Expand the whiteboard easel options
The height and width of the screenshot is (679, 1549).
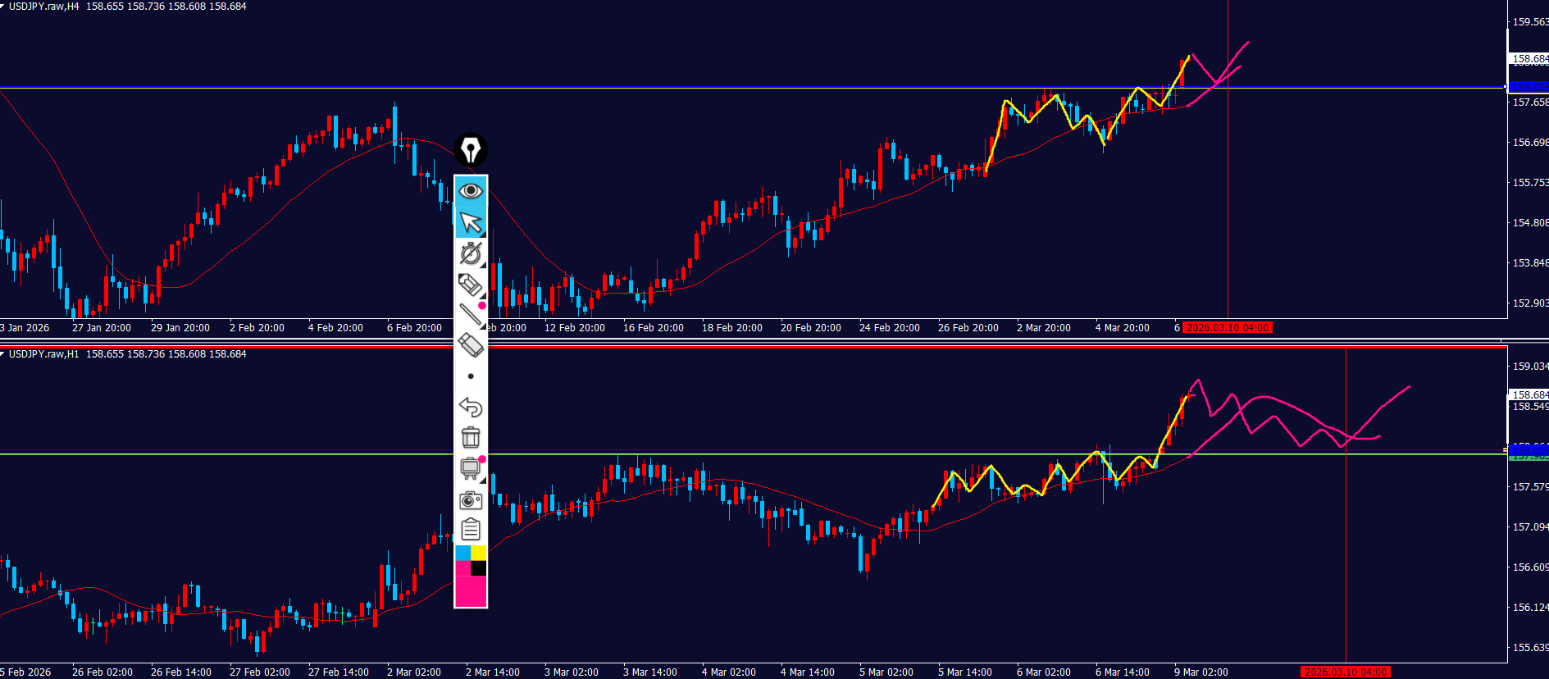pyautogui.click(x=470, y=468)
